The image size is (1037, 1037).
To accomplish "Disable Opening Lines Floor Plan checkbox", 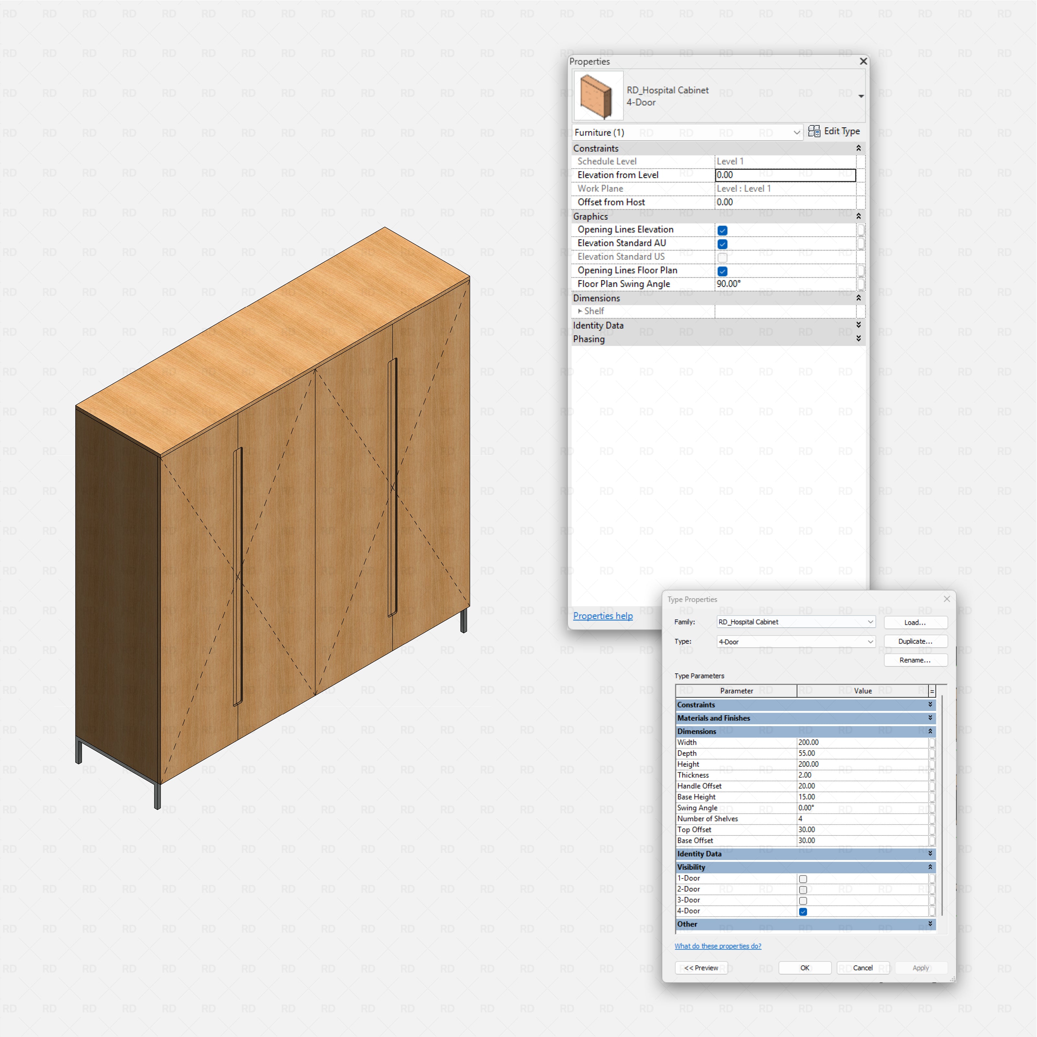I will coord(722,271).
